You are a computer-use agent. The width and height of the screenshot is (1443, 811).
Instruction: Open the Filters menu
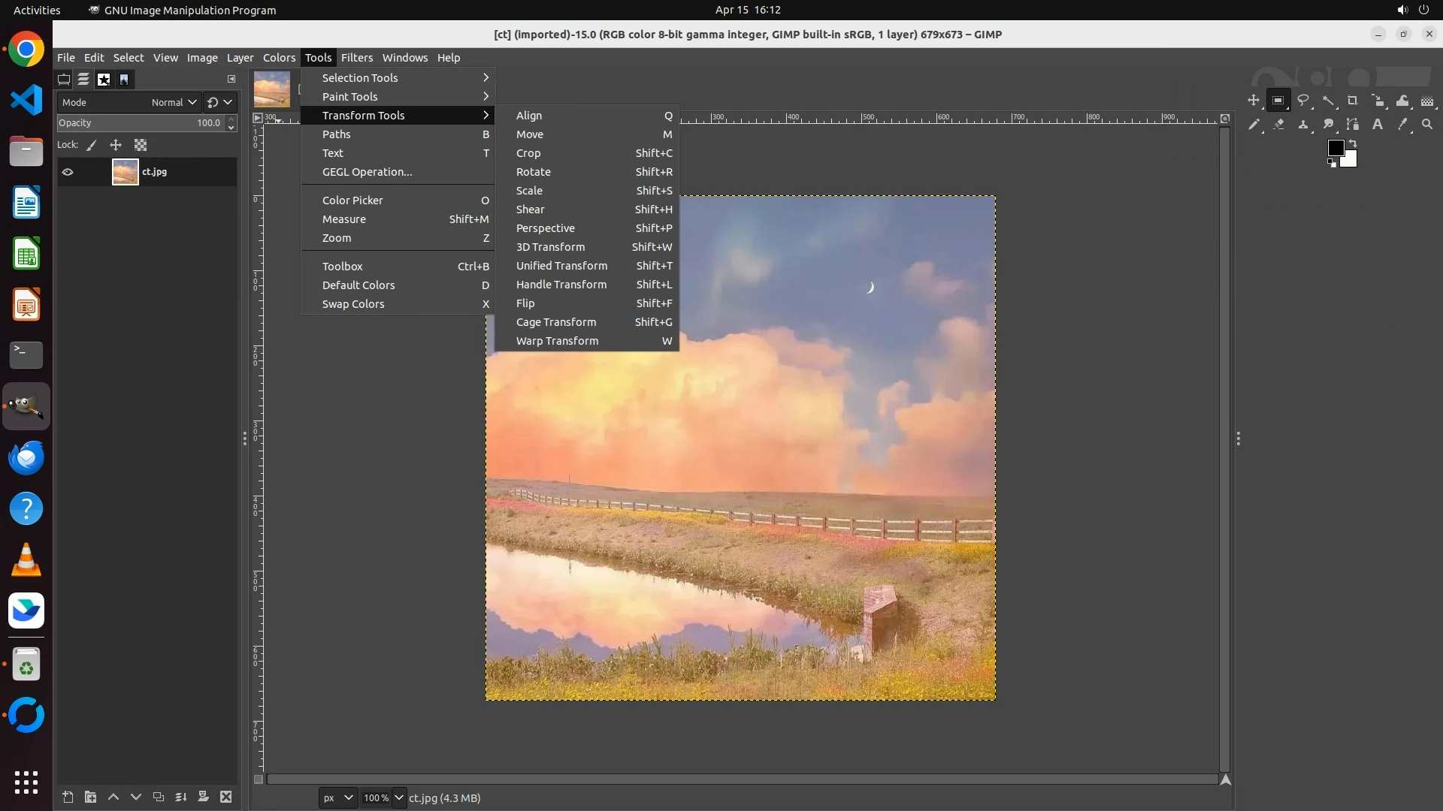[356, 58]
